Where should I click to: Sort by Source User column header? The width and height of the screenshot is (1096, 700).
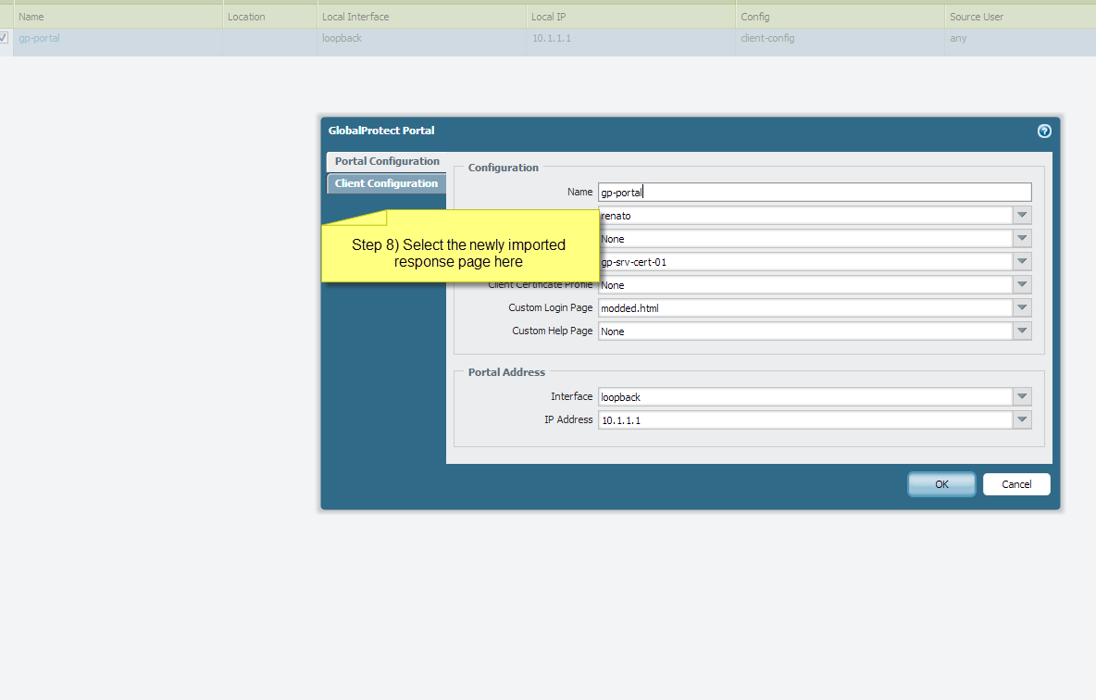point(1020,17)
